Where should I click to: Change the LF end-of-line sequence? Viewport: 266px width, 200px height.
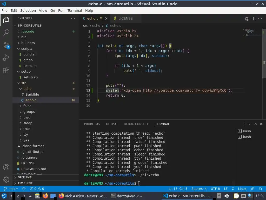click(226, 189)
